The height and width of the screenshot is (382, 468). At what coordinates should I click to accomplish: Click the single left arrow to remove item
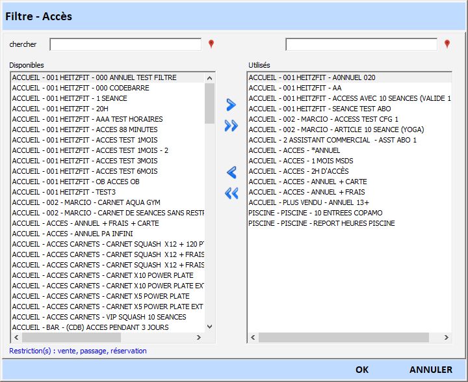[x=231, y=172]
